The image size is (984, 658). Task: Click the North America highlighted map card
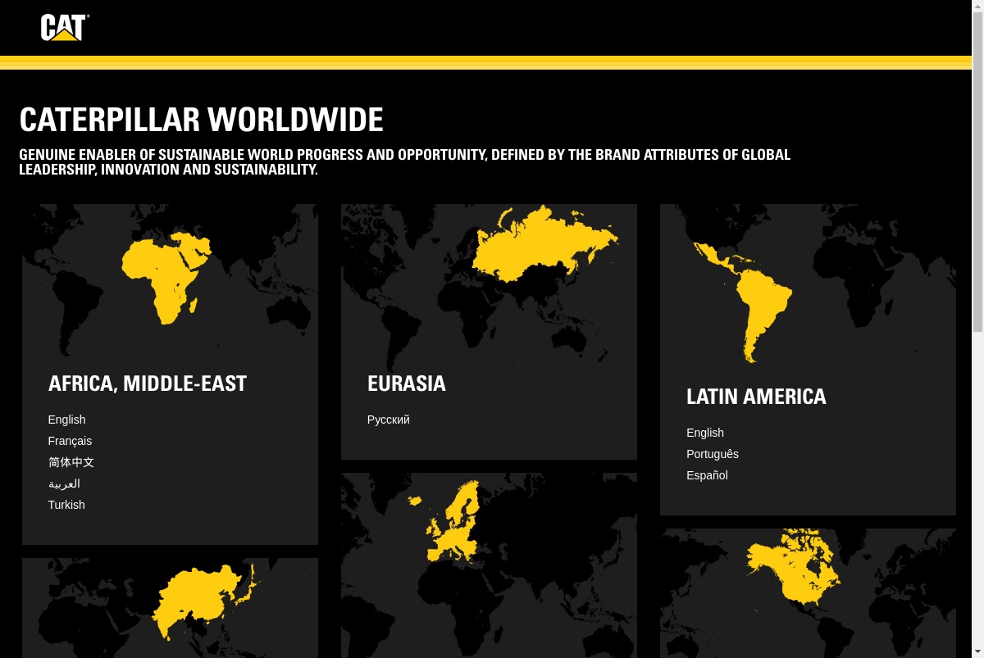pyautogui.click(x=808, y=593)
